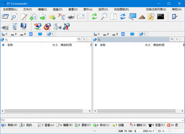The height and width of the screenshot is (134, 185).
Task: Click the function key button 6 移动(o)
Action: coord(101,125)
